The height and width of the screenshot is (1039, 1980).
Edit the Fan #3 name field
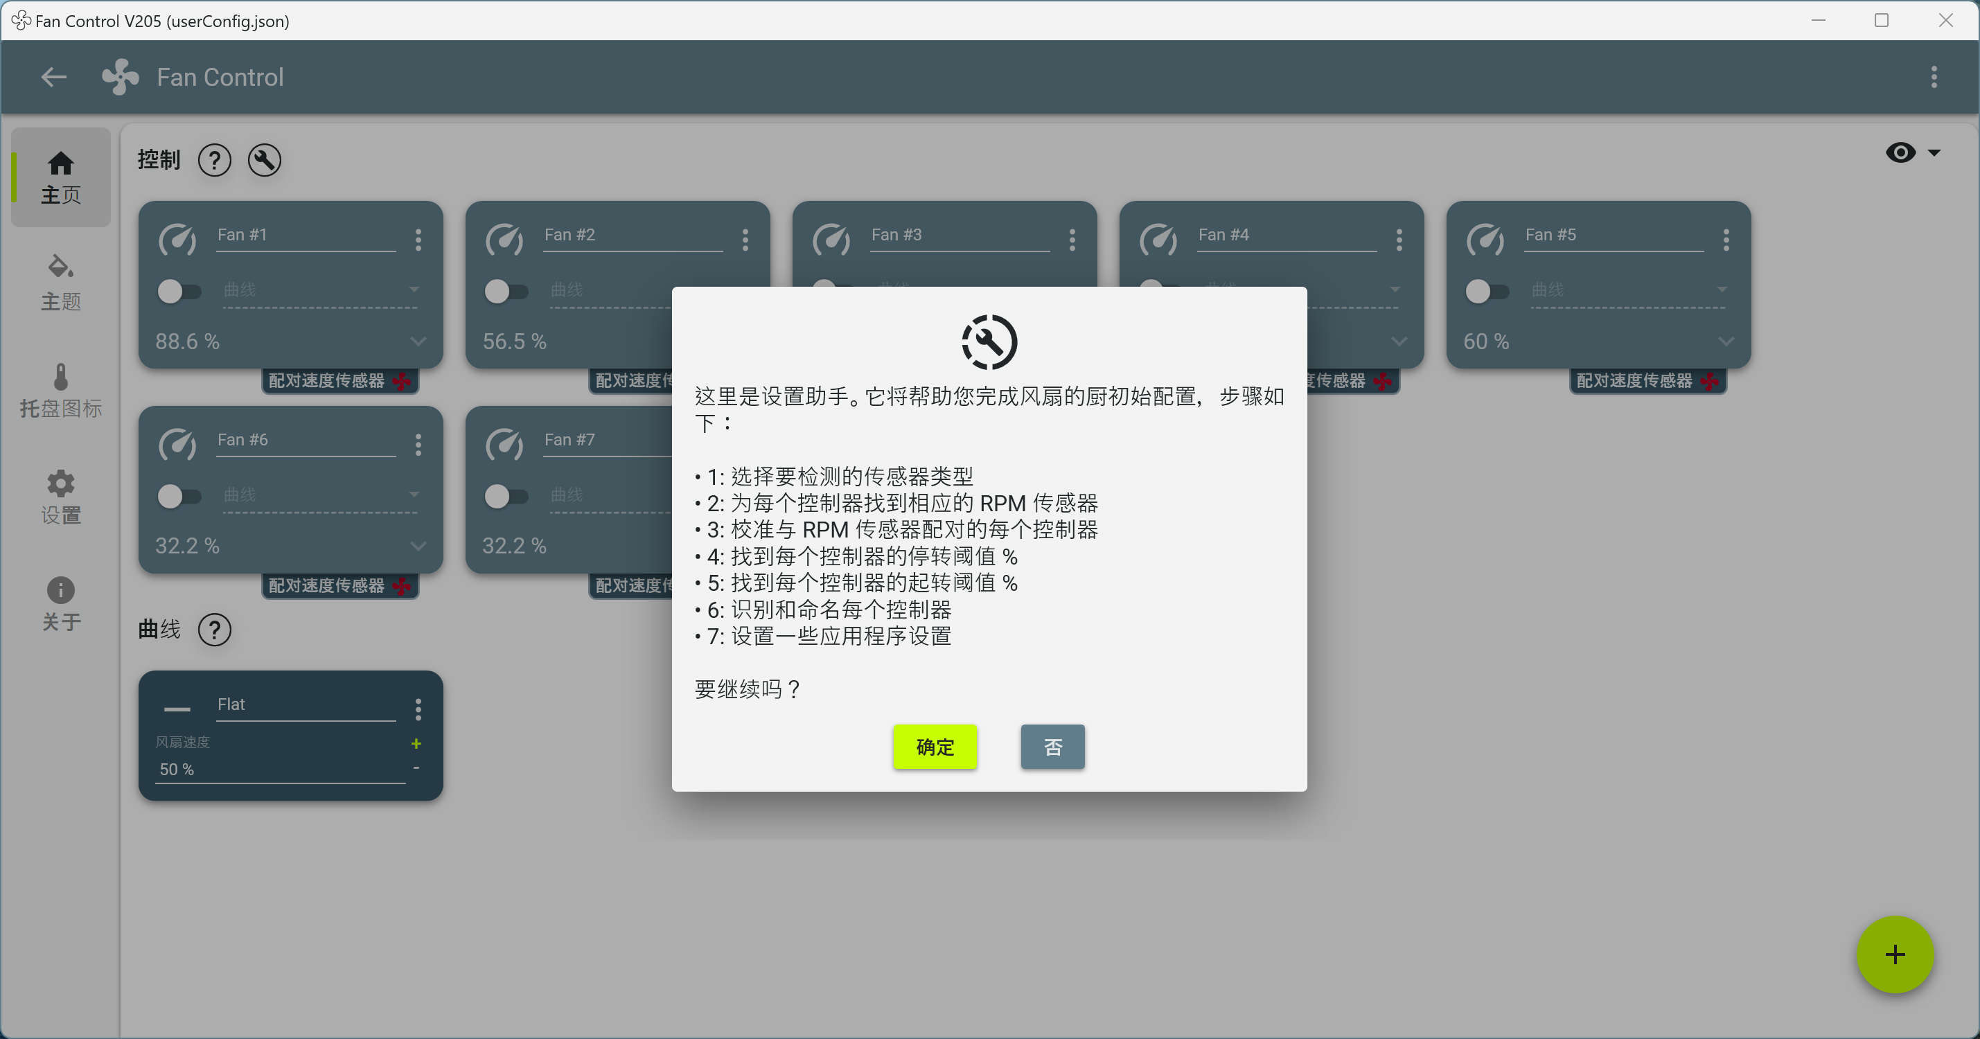point(960,236)
